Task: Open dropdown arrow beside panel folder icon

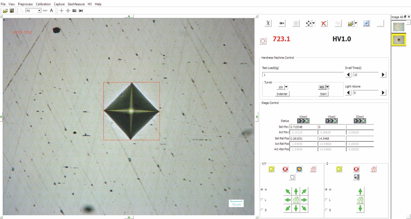Action: click(356, 23)
